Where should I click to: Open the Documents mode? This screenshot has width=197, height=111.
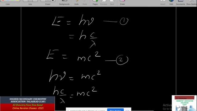coord(180,2)
